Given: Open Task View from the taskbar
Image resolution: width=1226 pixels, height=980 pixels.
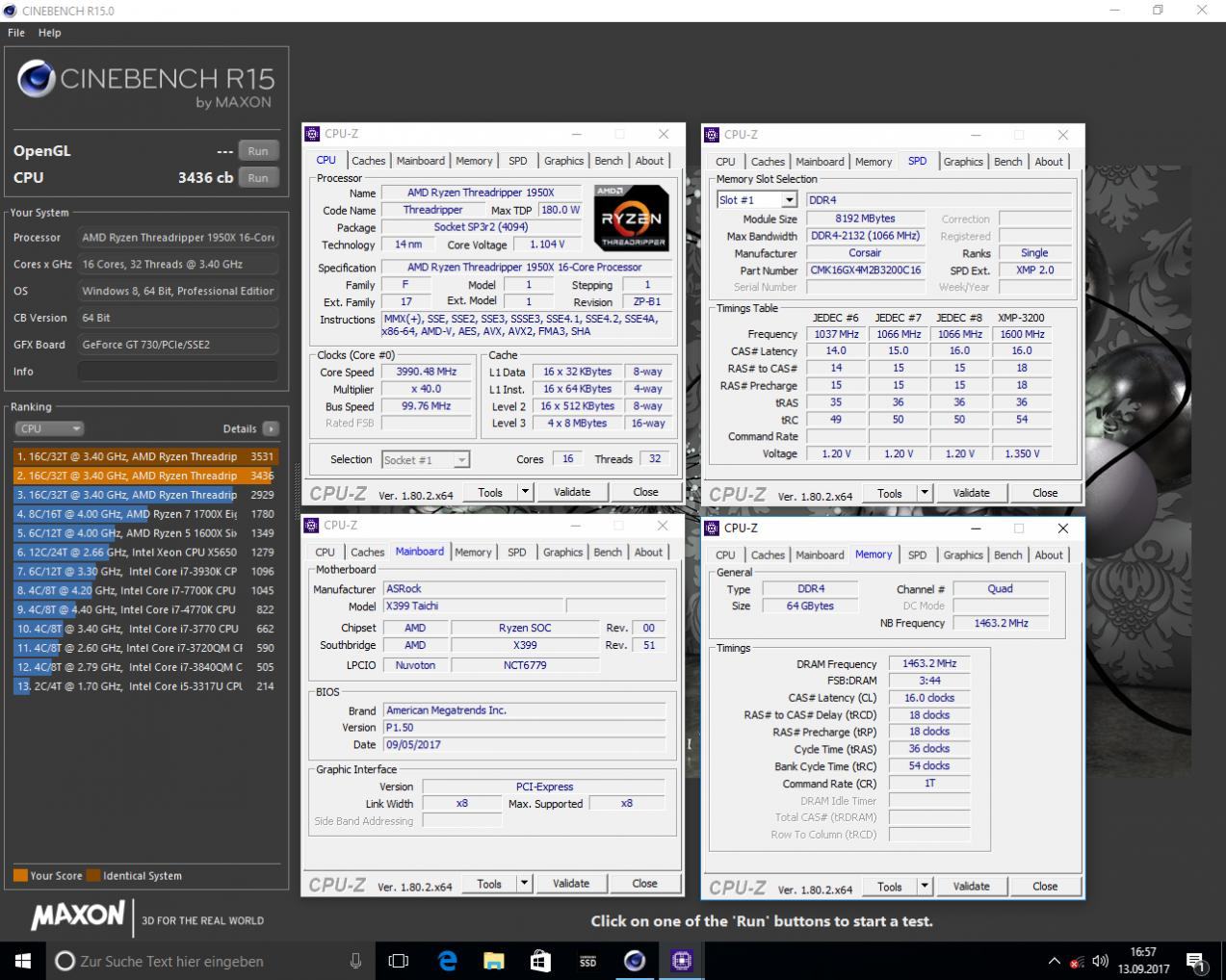Looking at the screenshot, I should click(398, 961).
